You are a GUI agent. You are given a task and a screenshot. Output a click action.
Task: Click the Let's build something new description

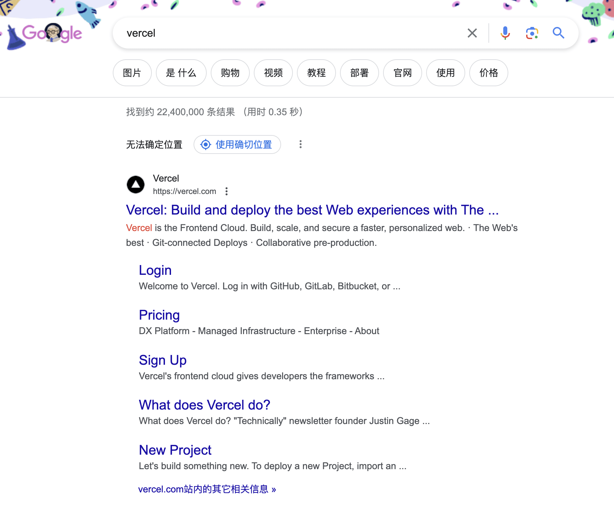[x=273, y=466]
